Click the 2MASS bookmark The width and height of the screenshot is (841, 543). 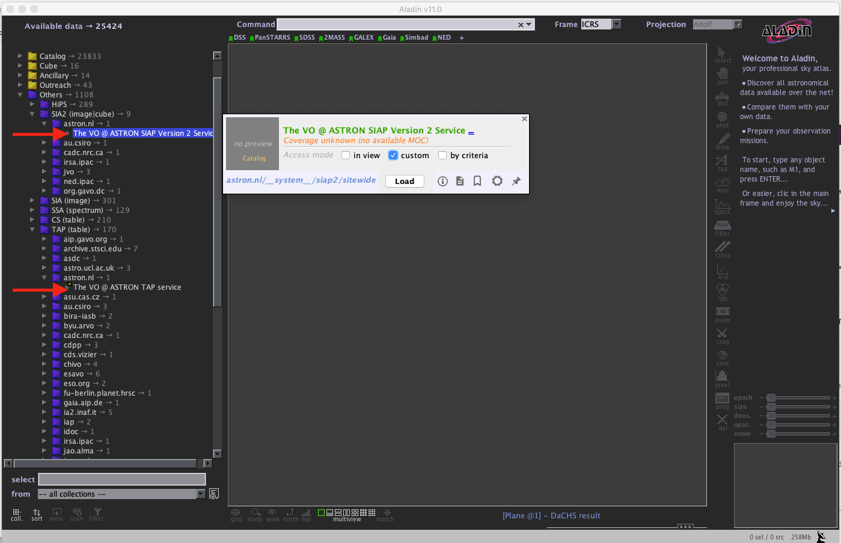click(x=332, y=37)
